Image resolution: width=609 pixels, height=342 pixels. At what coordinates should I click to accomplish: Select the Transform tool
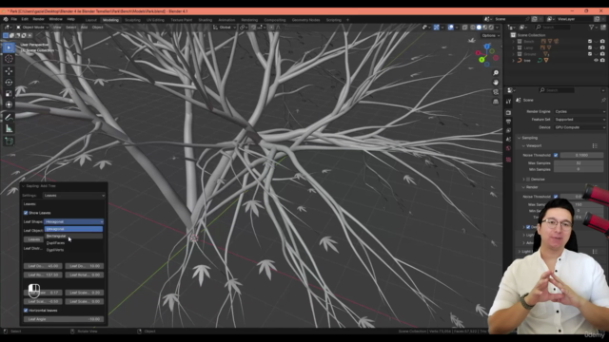pos(9,104)
